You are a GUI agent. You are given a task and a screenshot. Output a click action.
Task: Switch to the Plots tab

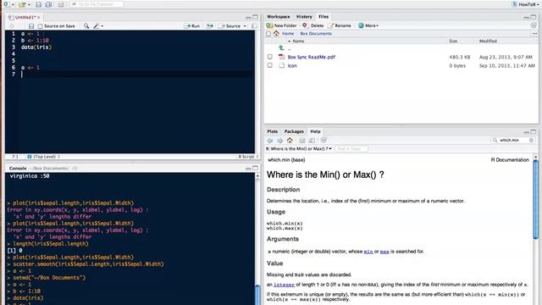[x=273, y=131]
